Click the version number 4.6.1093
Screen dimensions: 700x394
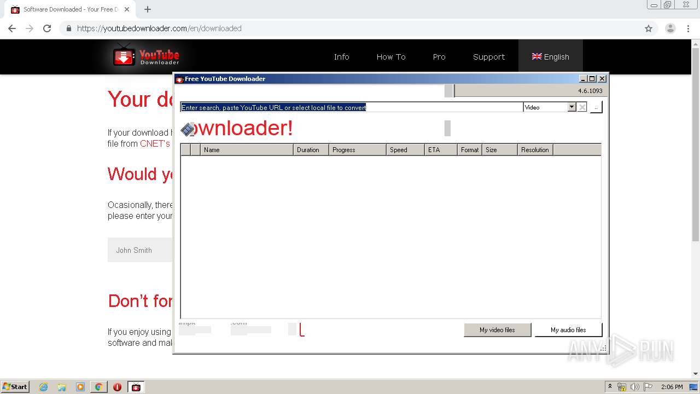[590, 91]
